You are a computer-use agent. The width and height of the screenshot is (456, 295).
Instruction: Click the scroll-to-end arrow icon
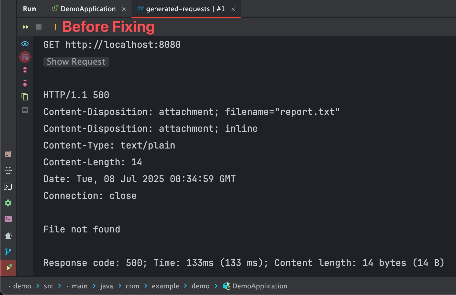tap(25, 83)
